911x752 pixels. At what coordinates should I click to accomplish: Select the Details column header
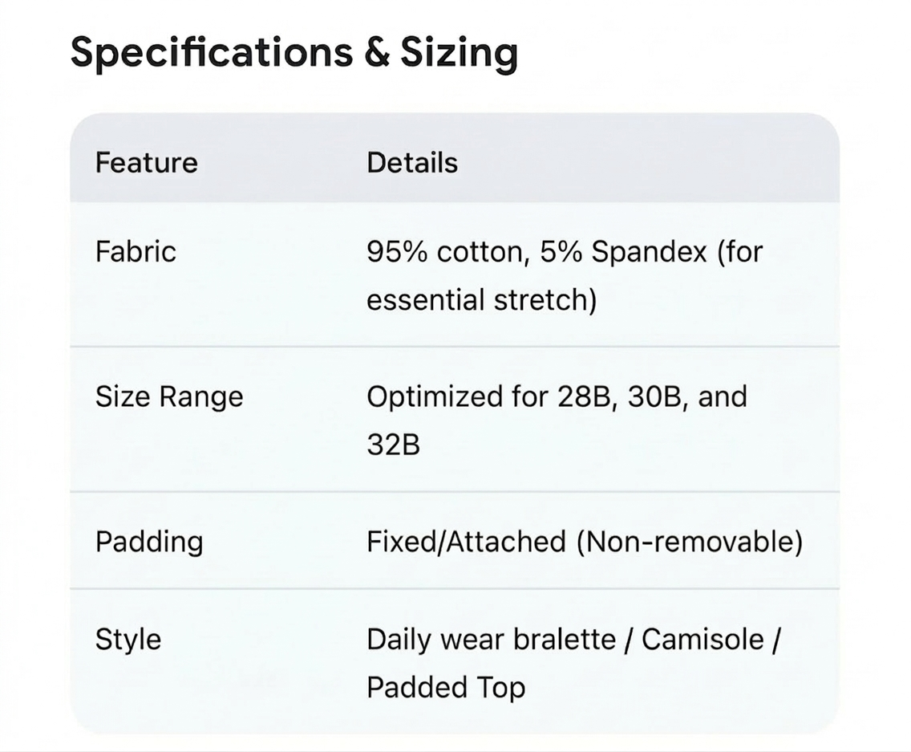click(412, 163)
